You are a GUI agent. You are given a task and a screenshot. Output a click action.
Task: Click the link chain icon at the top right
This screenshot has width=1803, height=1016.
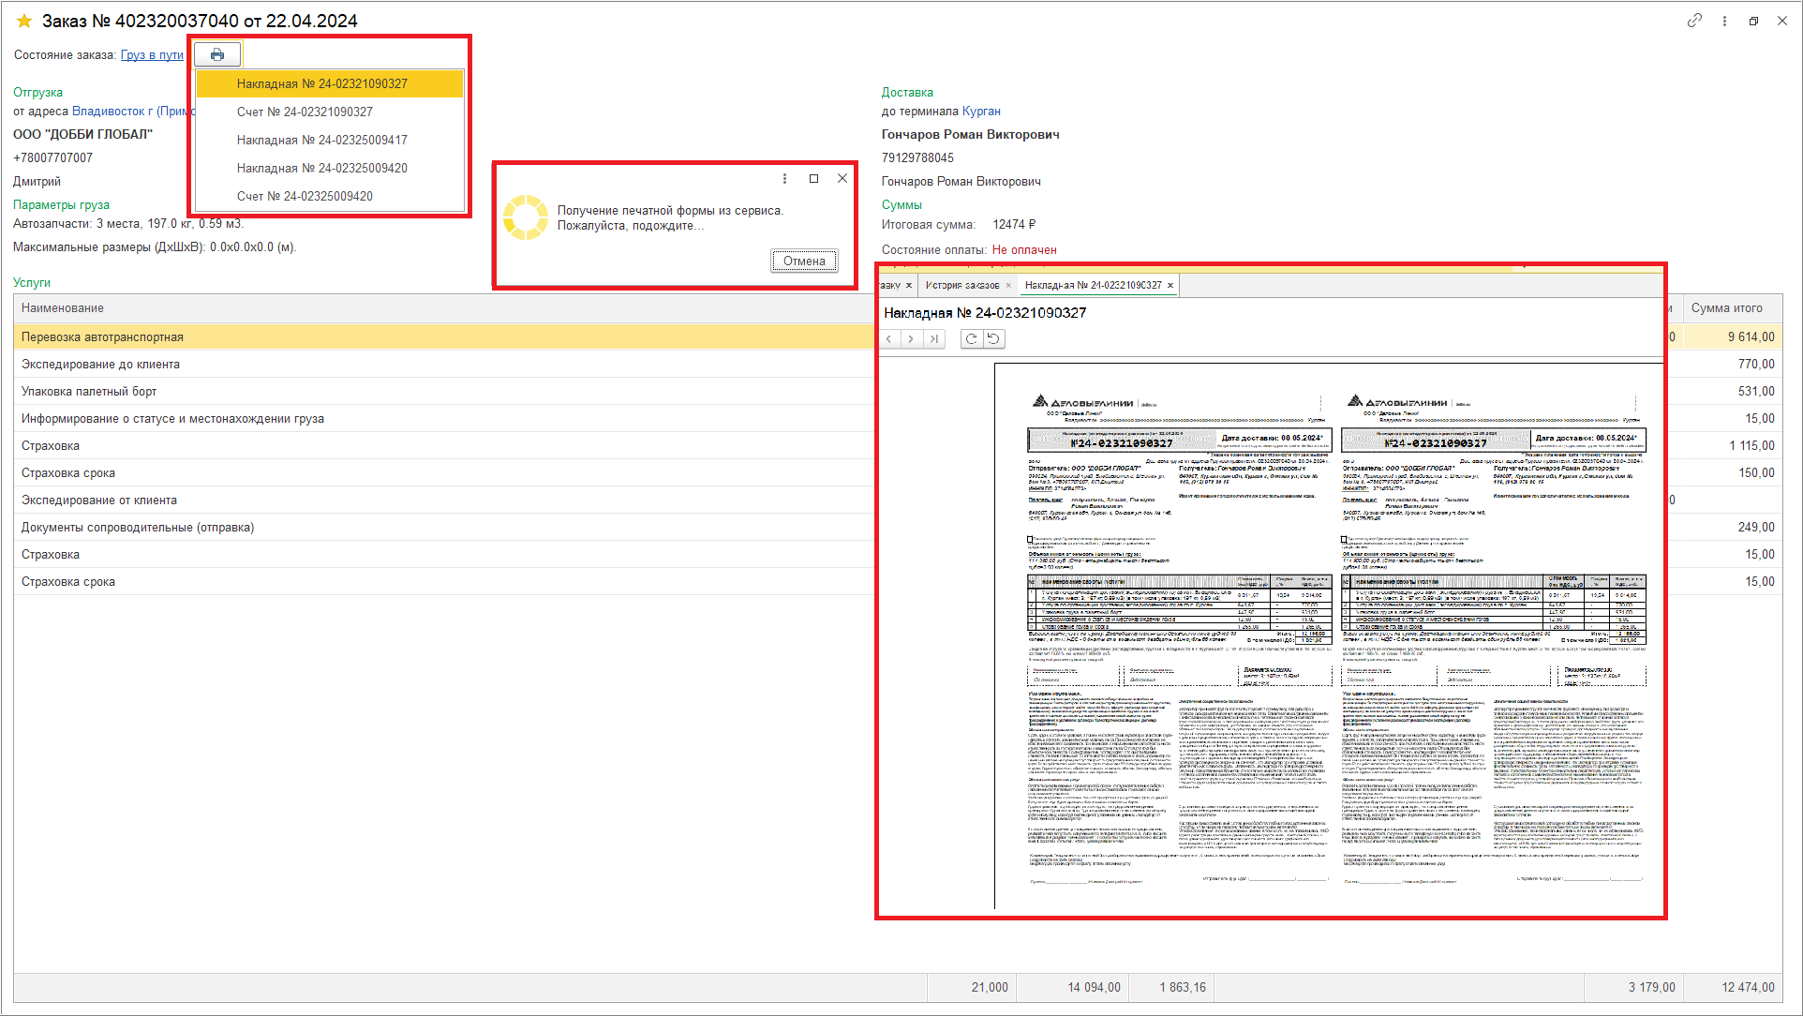click(x=1694, y=21)
